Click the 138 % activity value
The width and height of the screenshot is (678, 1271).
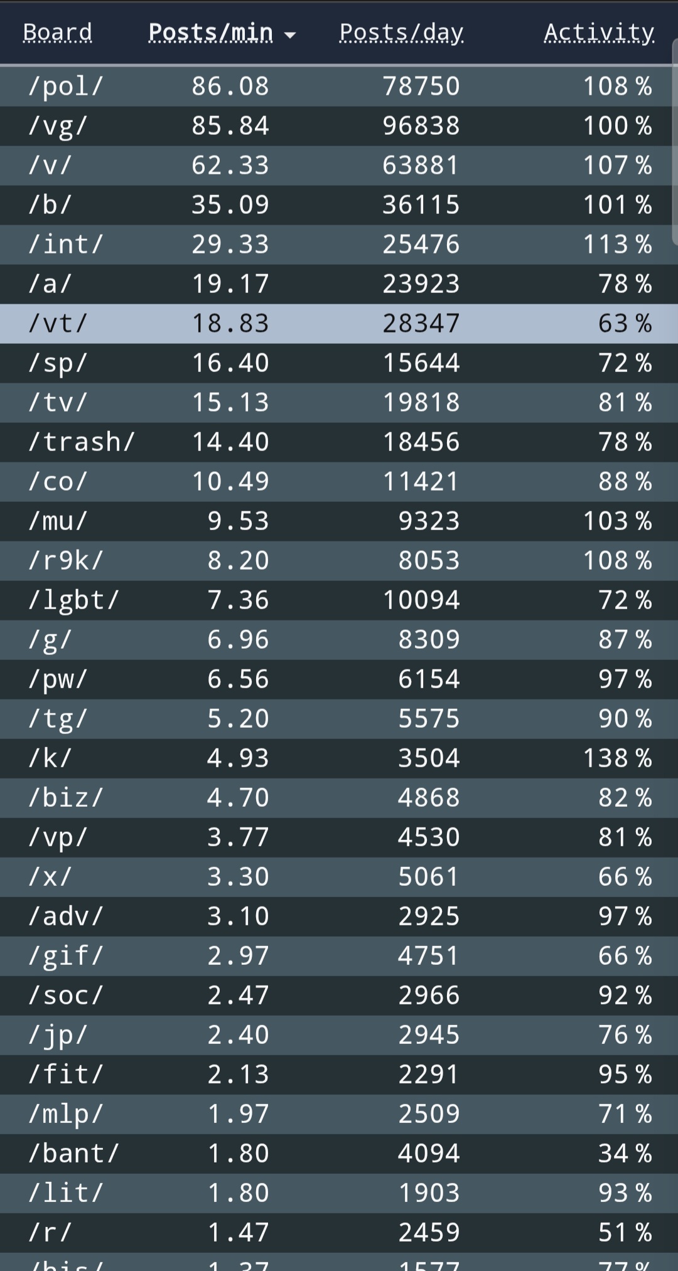coord(618,758)
